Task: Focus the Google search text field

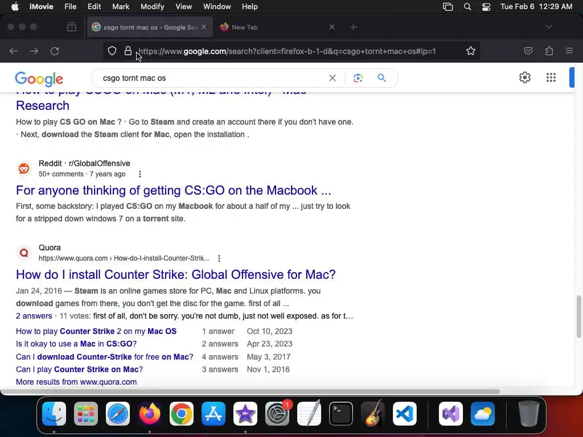Action: pyautogui.click(x=212, y=78)
